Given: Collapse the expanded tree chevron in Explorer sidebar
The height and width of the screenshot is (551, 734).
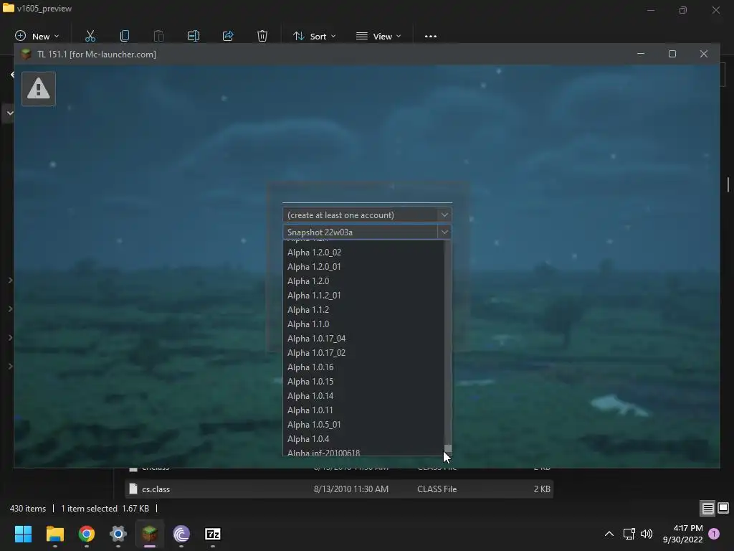Looking at the screenshot, I should point(9,113).
